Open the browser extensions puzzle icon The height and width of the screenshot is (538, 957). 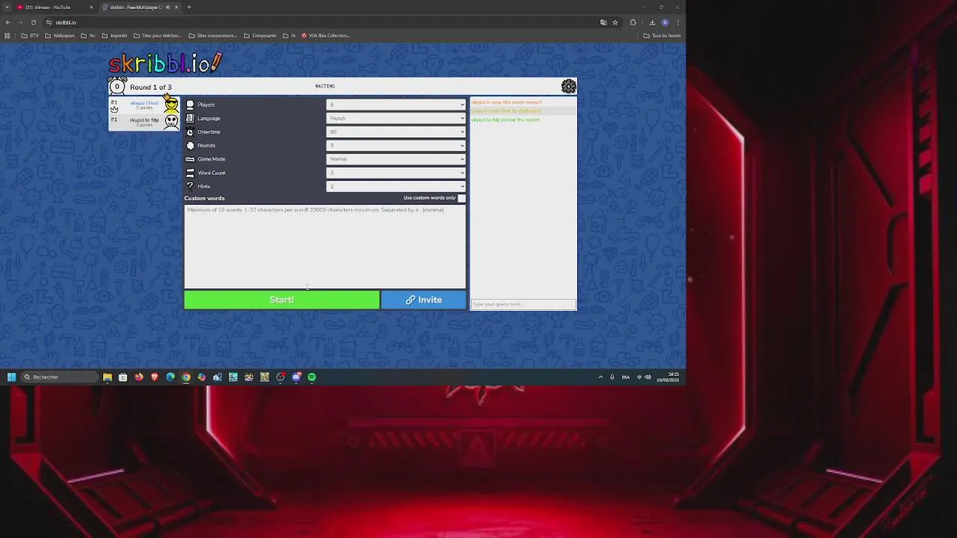[x=633, y=22]
